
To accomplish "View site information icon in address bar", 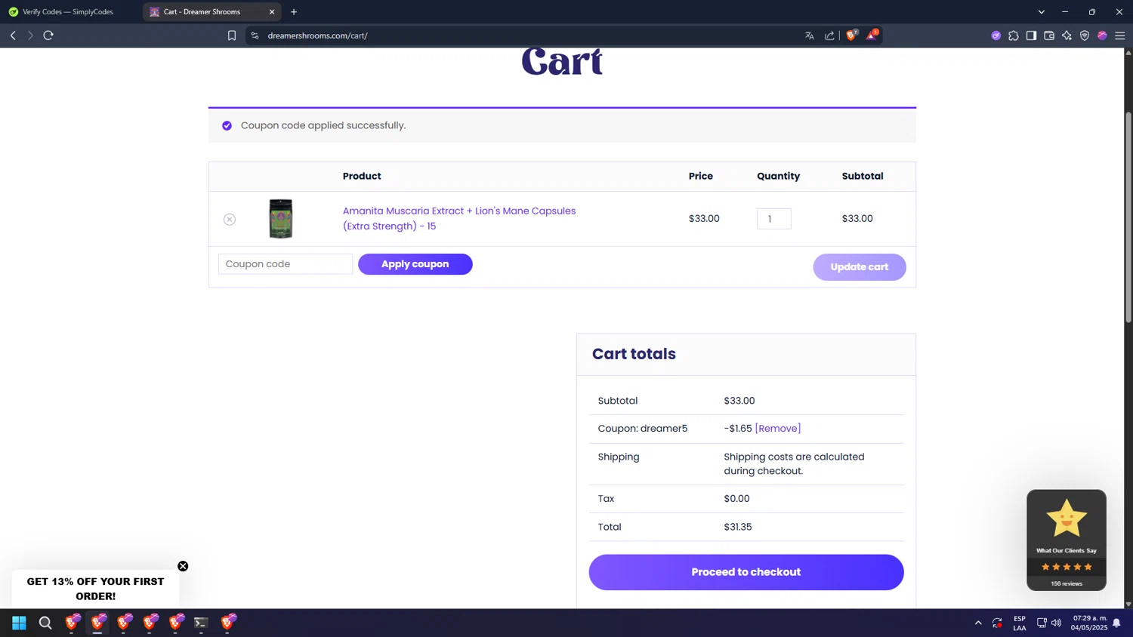I will (255, 35).
